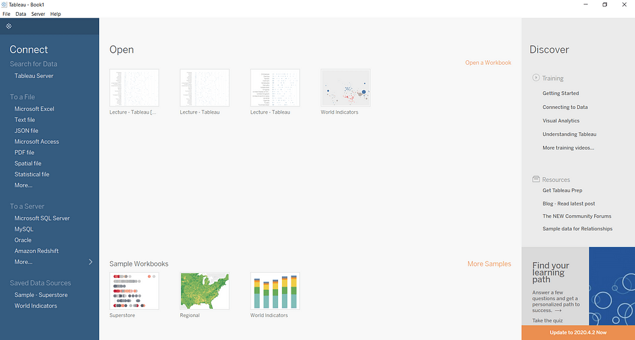Viewport: 635px width, 340px height.
Task: Expand the To a Server connectors arrow
Action: coord(90,262)
